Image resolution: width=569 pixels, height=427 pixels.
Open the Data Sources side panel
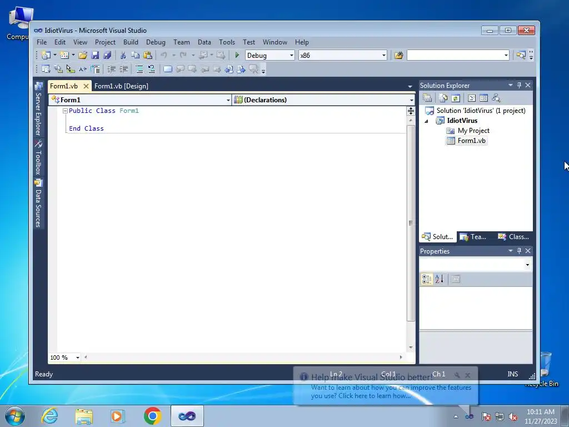pyautogui.click(x=38, y=203)
